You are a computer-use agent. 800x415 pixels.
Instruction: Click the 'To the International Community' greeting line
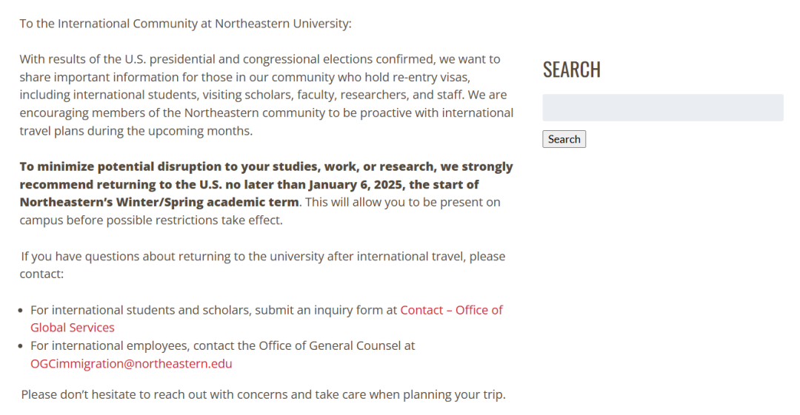[185, 24]
